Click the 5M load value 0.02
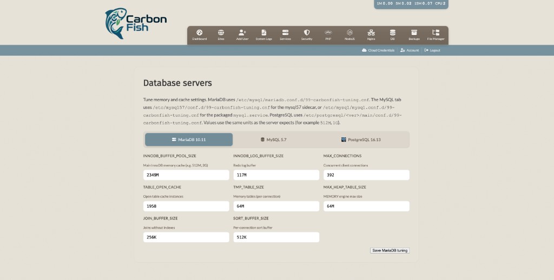554x280 pixels. coord(407,3)
